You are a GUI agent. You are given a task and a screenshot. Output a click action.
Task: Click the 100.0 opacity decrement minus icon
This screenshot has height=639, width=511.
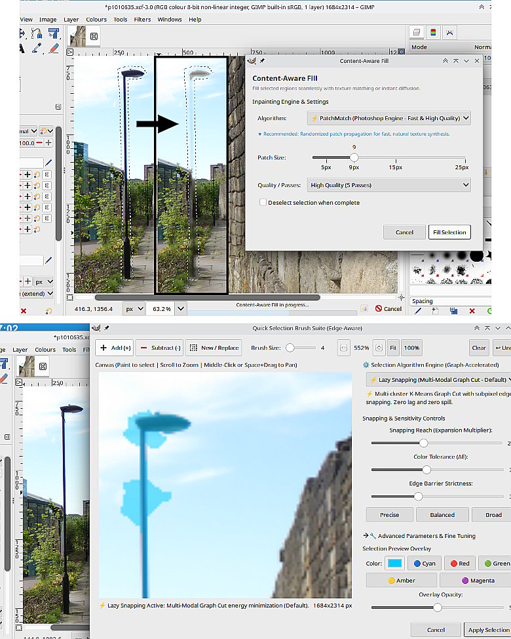coord(39,142)
